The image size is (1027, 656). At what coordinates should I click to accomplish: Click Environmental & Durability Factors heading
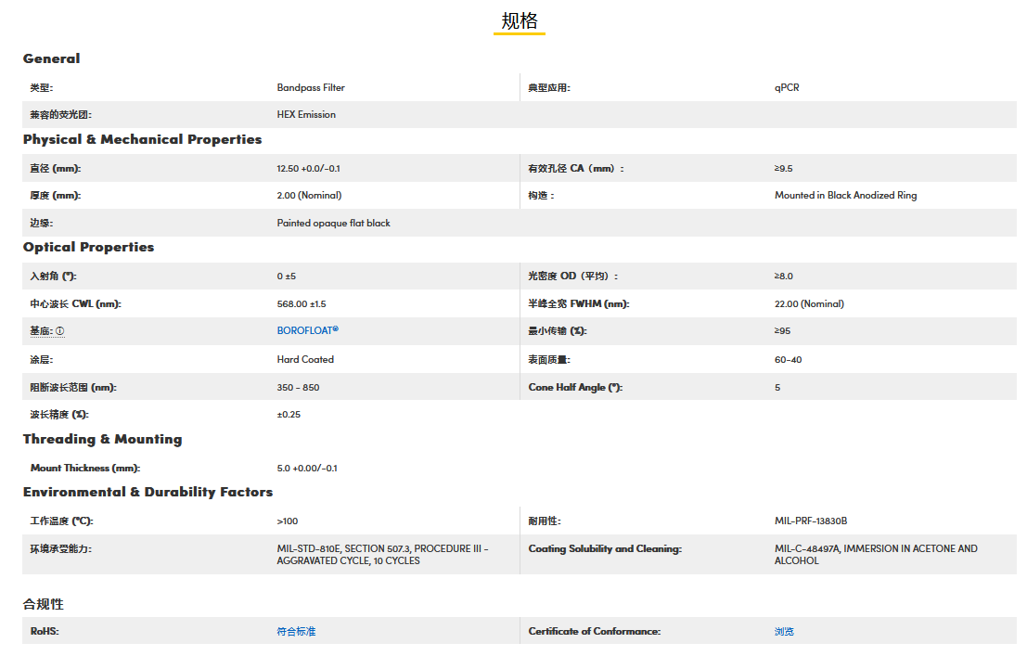(x=148, y=492)
